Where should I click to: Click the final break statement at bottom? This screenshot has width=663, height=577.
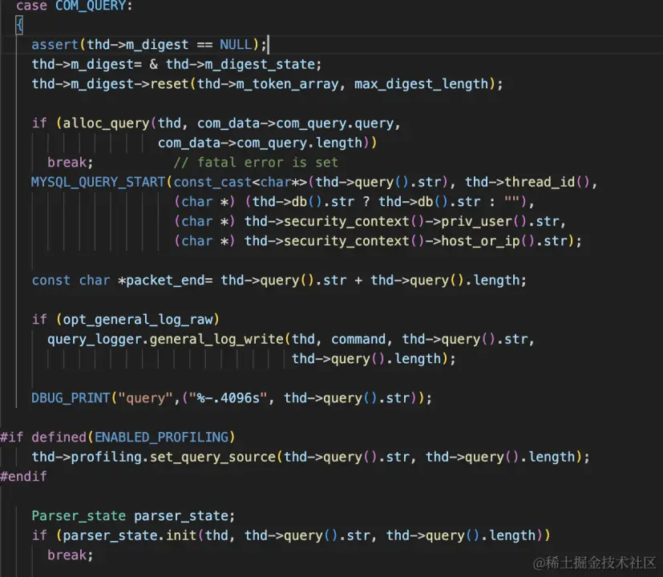click(x=67, y=555)
